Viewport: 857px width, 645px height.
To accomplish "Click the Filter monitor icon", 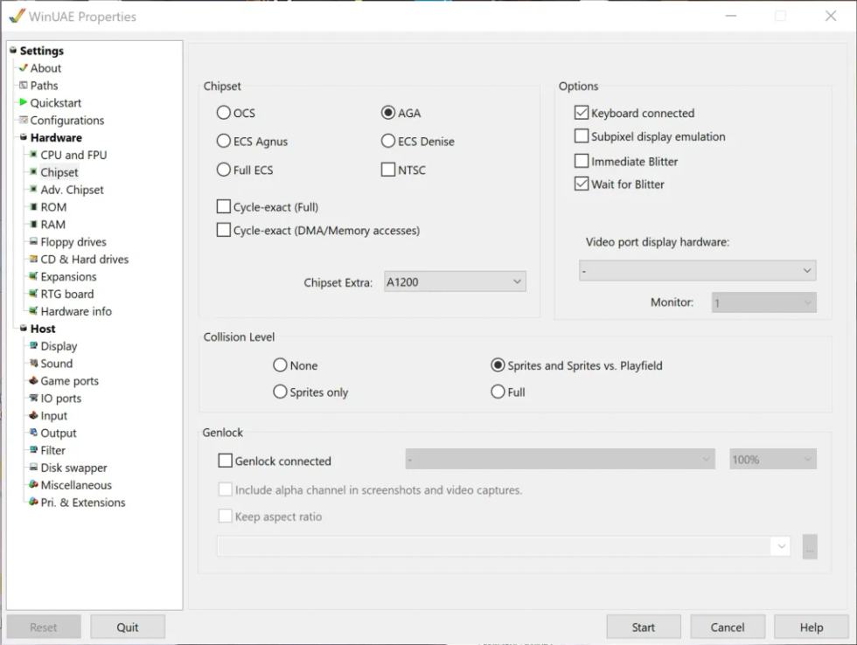I will pyautogui.click(x=33, y=450).
